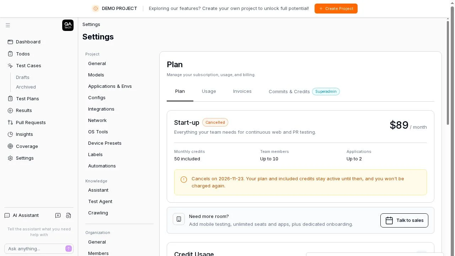The width and height of the screenshot is (455, 256).
Task: Click the Pull Requests branch icon
Action: [x=10, y=123]
